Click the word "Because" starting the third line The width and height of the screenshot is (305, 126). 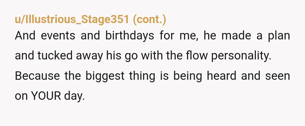(x=37, y=76)
